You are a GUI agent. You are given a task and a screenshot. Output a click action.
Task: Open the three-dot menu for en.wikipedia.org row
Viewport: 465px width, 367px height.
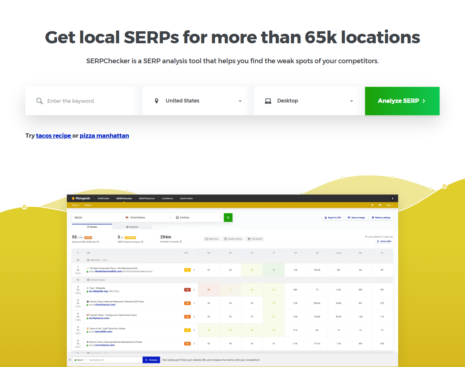[x=194, y=290]
